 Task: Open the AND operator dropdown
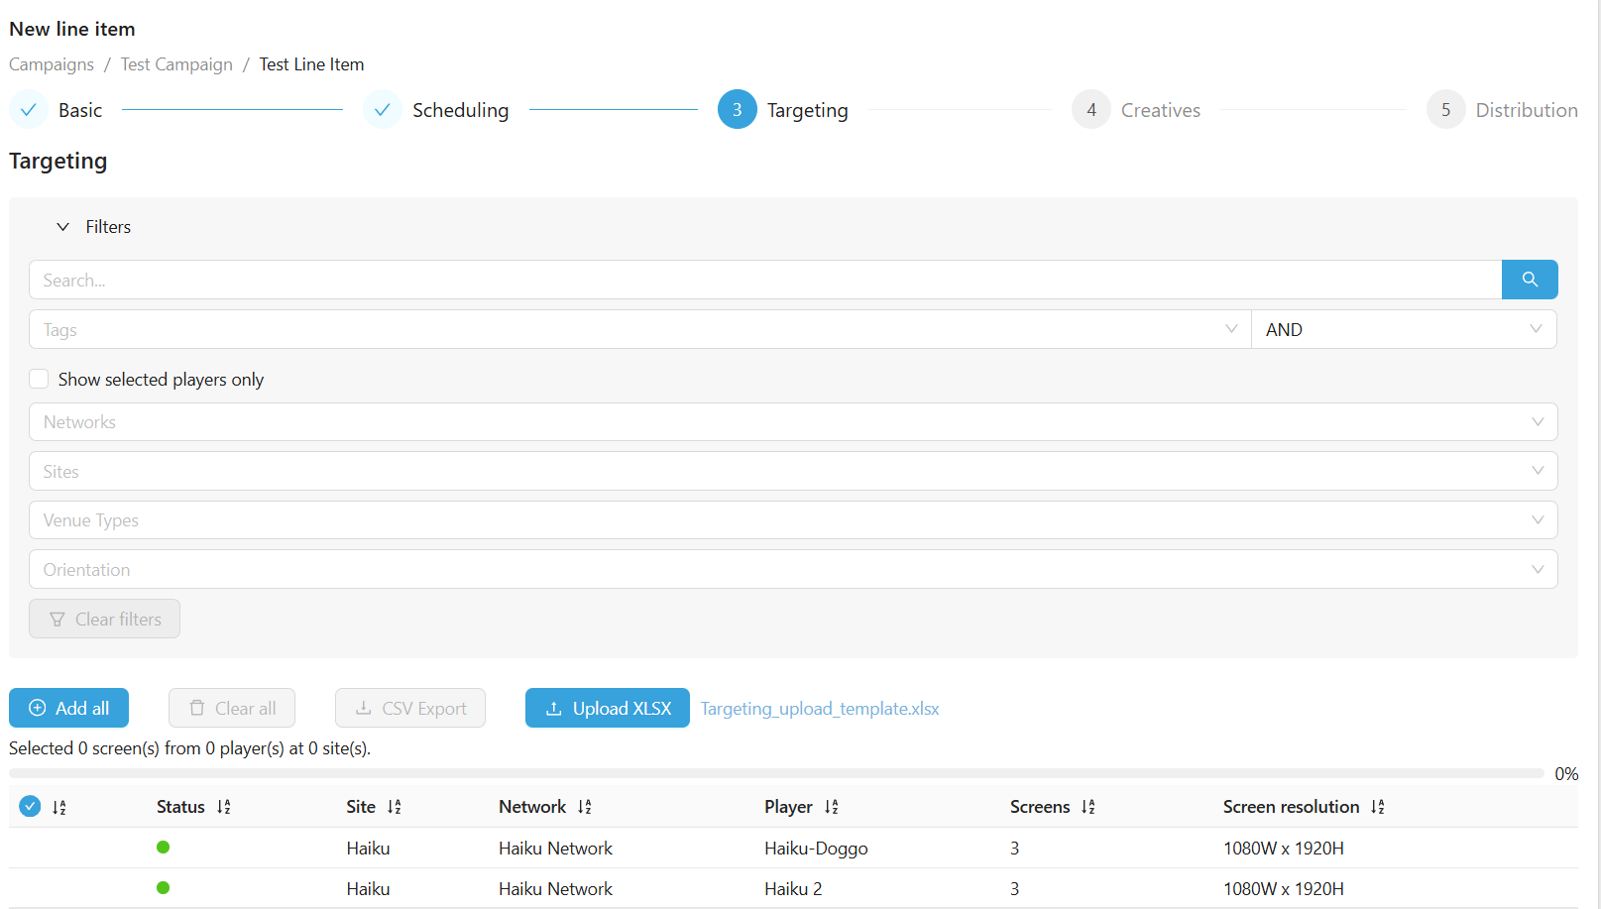pyautogui.click(x=1403, y=329)
